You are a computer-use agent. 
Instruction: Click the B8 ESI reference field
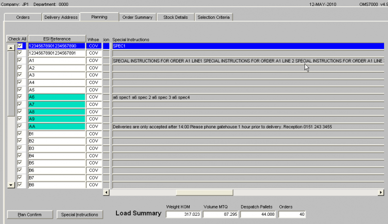coord(57,185)
